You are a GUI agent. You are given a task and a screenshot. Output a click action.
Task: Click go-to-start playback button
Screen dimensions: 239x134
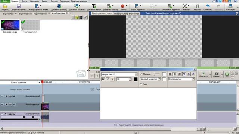92,76
